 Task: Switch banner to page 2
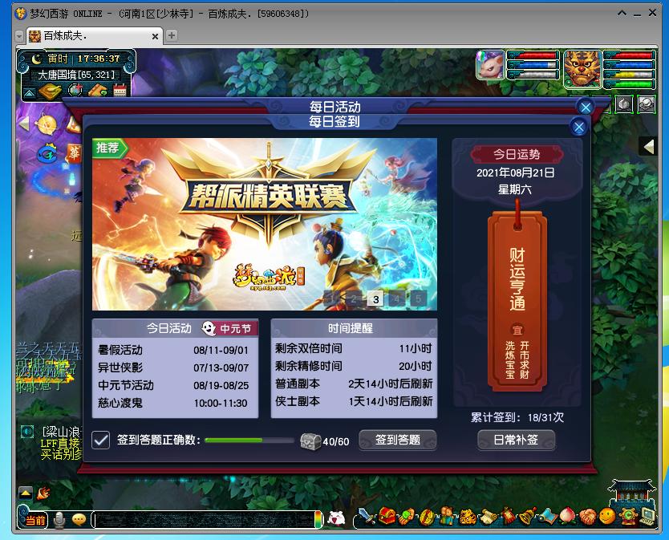point(354,298)
